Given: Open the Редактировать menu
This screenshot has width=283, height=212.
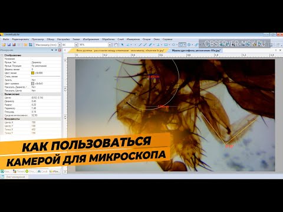Looking at the screenshot, I should (x=21, y=39).
